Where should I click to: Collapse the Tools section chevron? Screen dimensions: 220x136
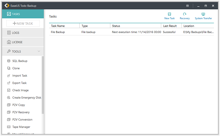[39, 51]
